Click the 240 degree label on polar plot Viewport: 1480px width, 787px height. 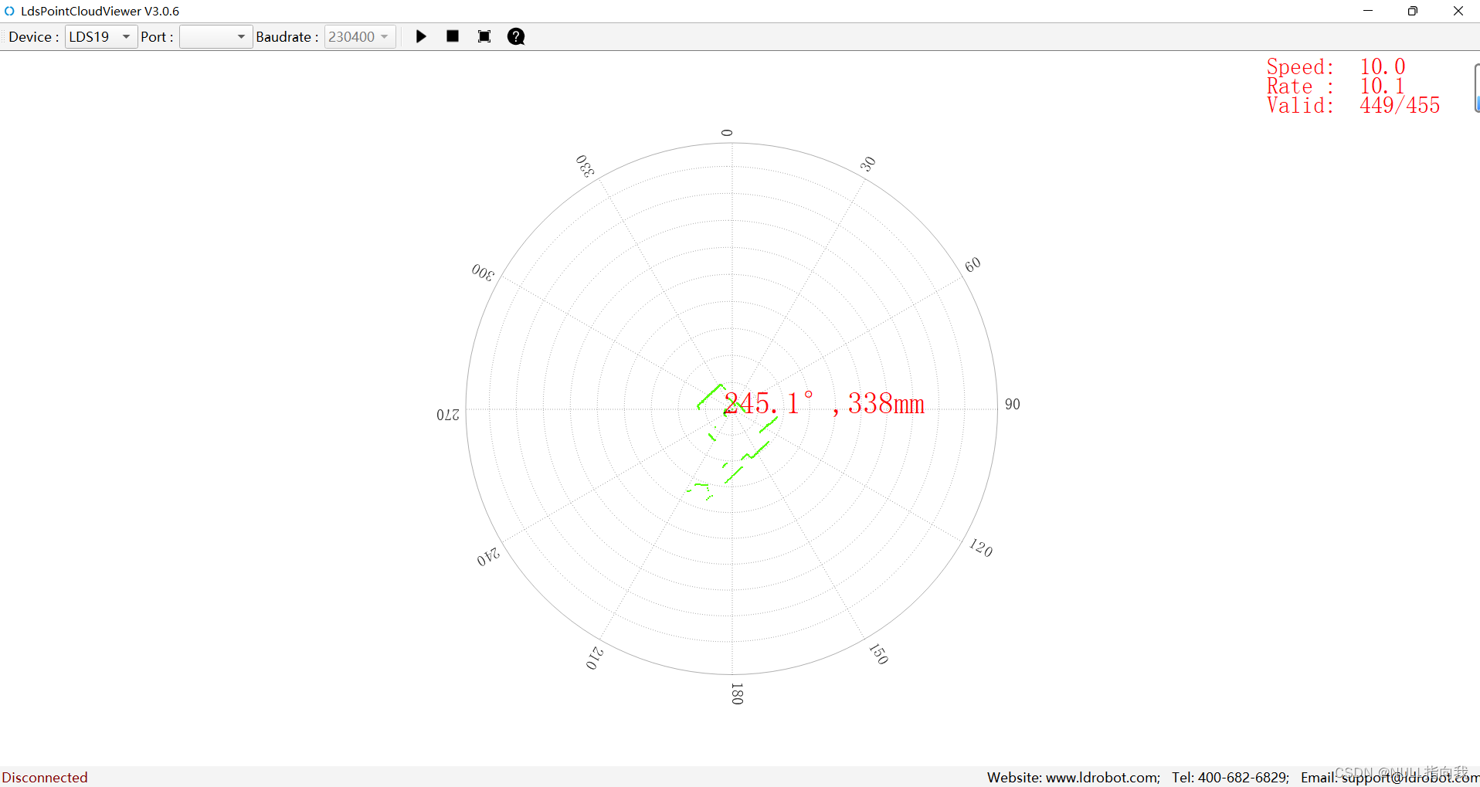[488, 557]
